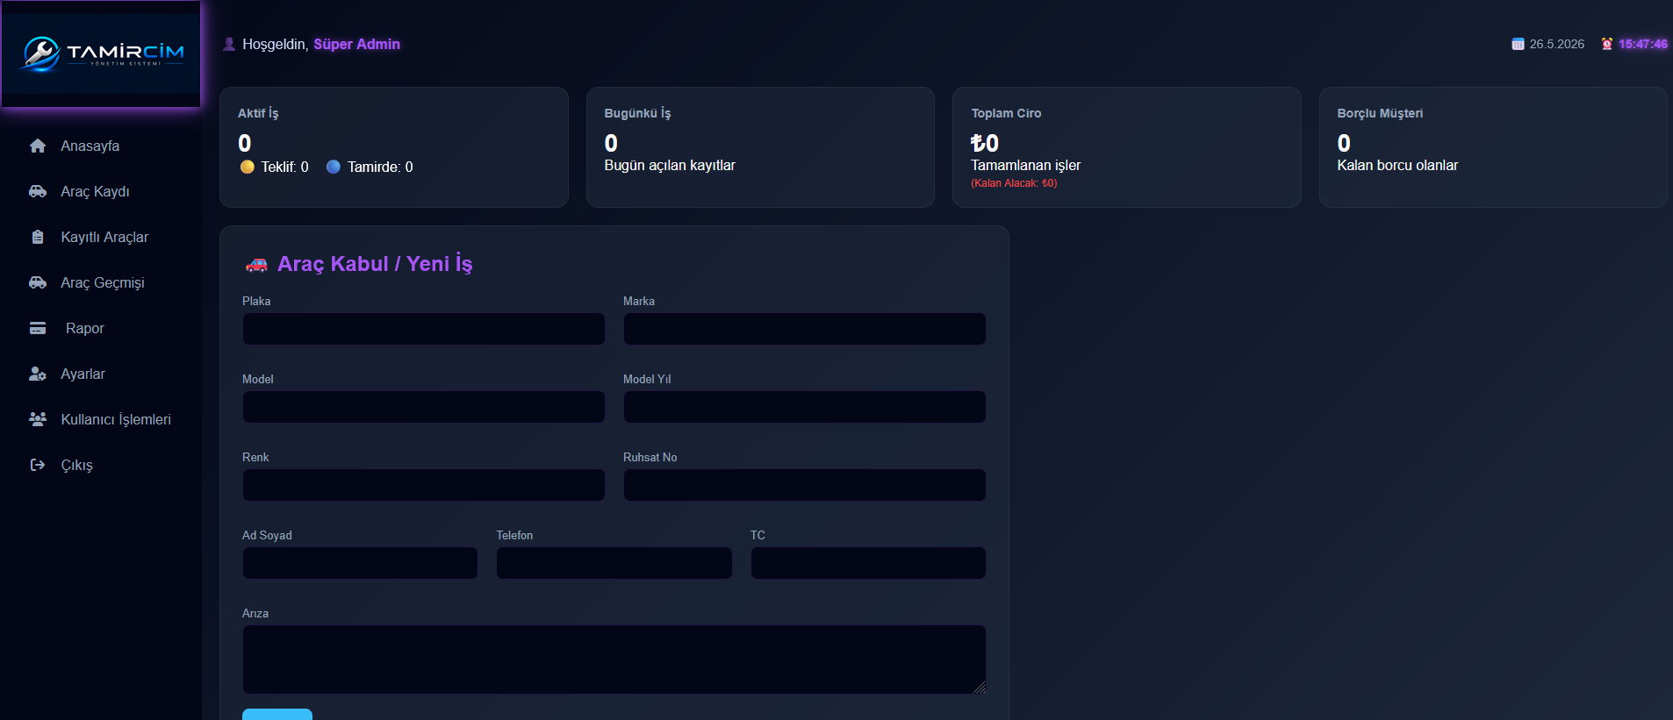Click into the Telefon field
The image size is (1673, 720).
[x=614, y=563]
